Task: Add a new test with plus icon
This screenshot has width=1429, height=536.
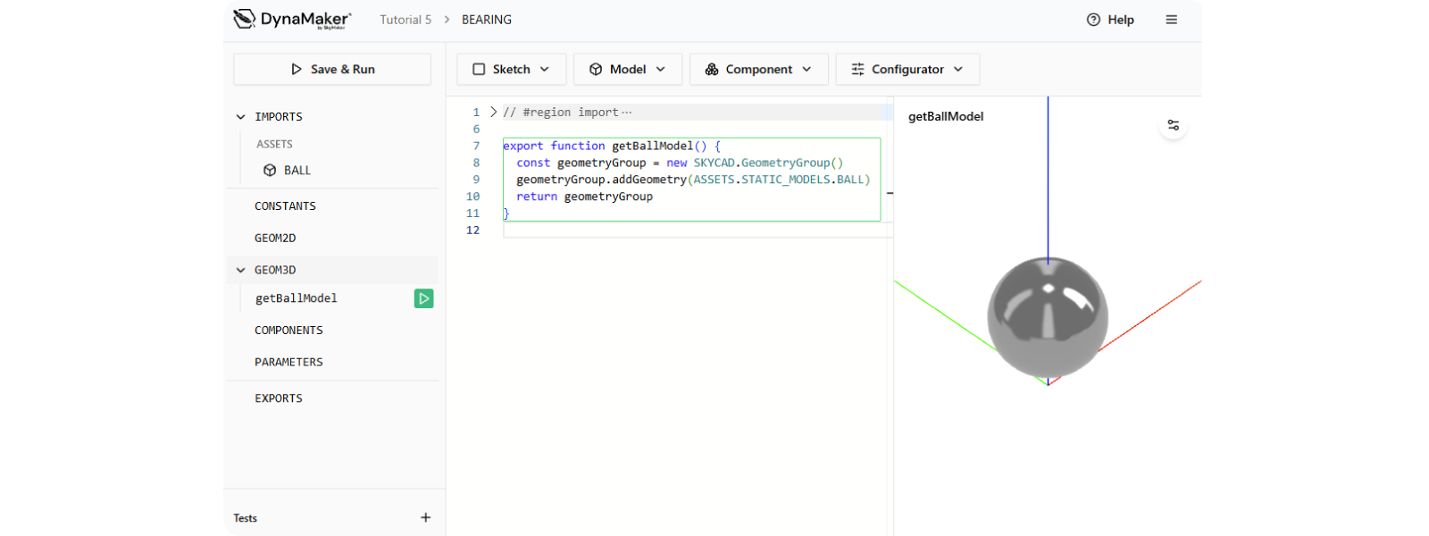Action: coord(425,517)
